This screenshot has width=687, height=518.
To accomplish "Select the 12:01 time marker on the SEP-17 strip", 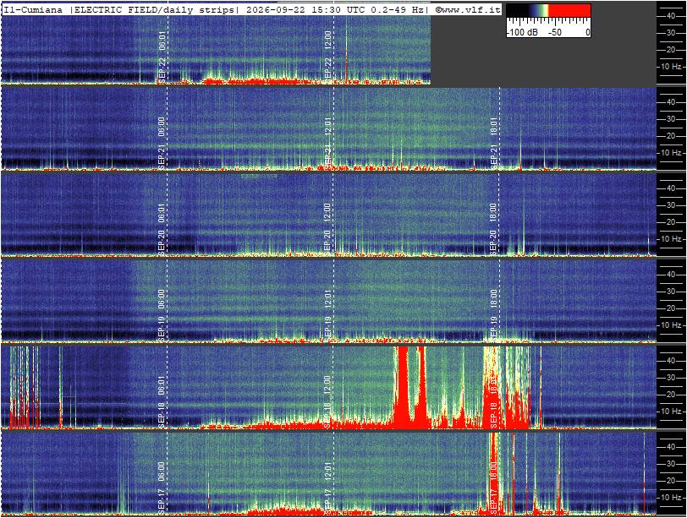I will point(327,471).
